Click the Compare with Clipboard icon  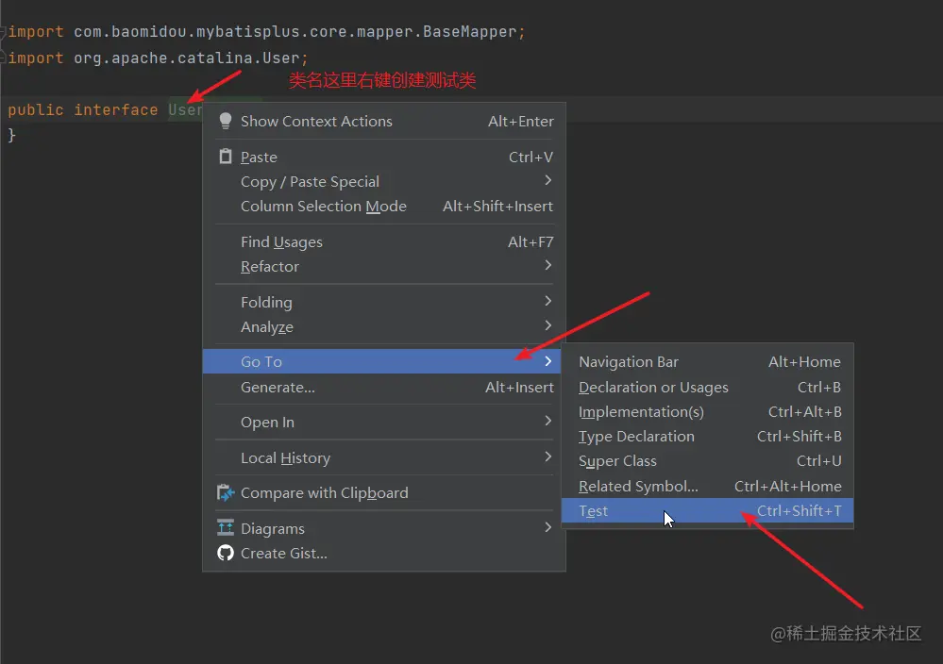coord(226,492)
